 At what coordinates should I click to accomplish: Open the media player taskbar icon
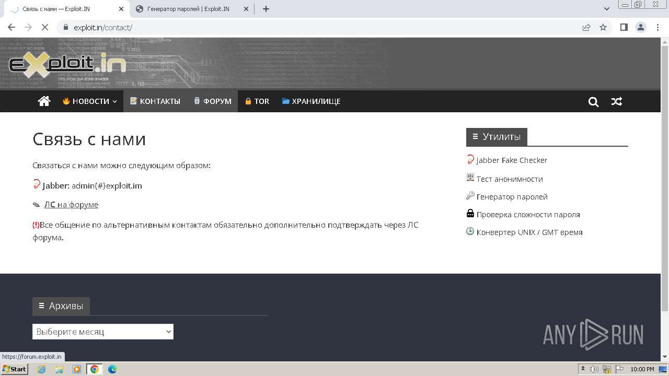(77, 369)
